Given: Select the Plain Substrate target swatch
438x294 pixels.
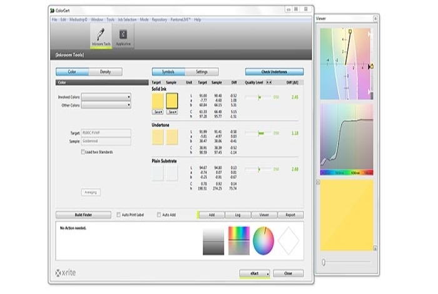Looking at the screenshot, I should (158, 173).
